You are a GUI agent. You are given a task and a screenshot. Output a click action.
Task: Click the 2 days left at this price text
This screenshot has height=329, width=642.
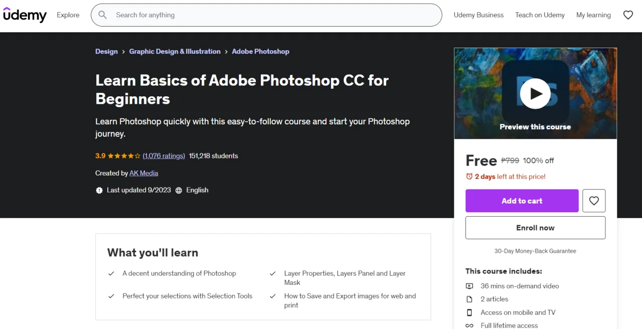point(510,177)
